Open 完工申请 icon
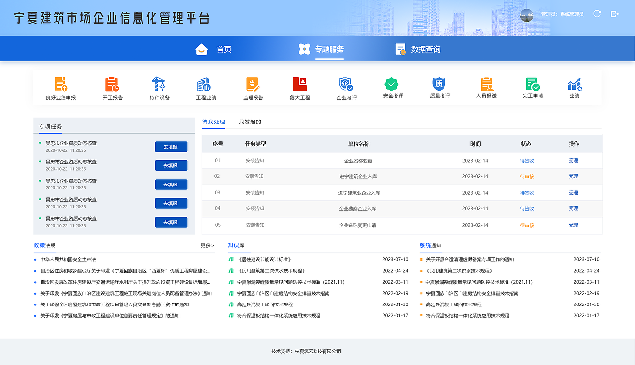 click(533, 84)
